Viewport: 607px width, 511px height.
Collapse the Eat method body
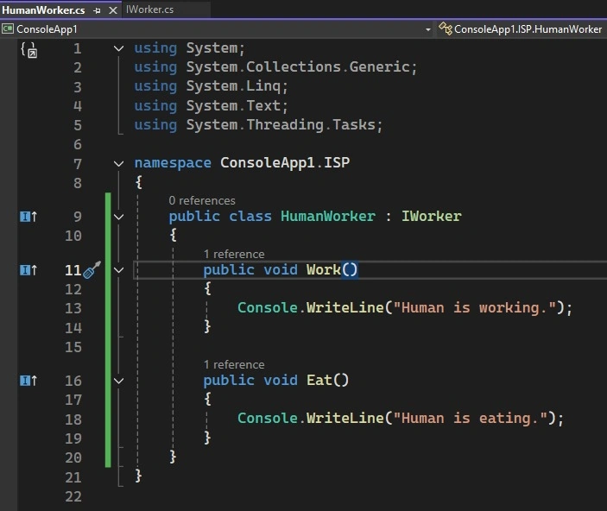(119, 381)
